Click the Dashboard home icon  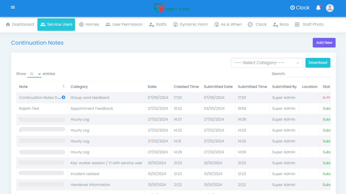[x=8, y=25]
